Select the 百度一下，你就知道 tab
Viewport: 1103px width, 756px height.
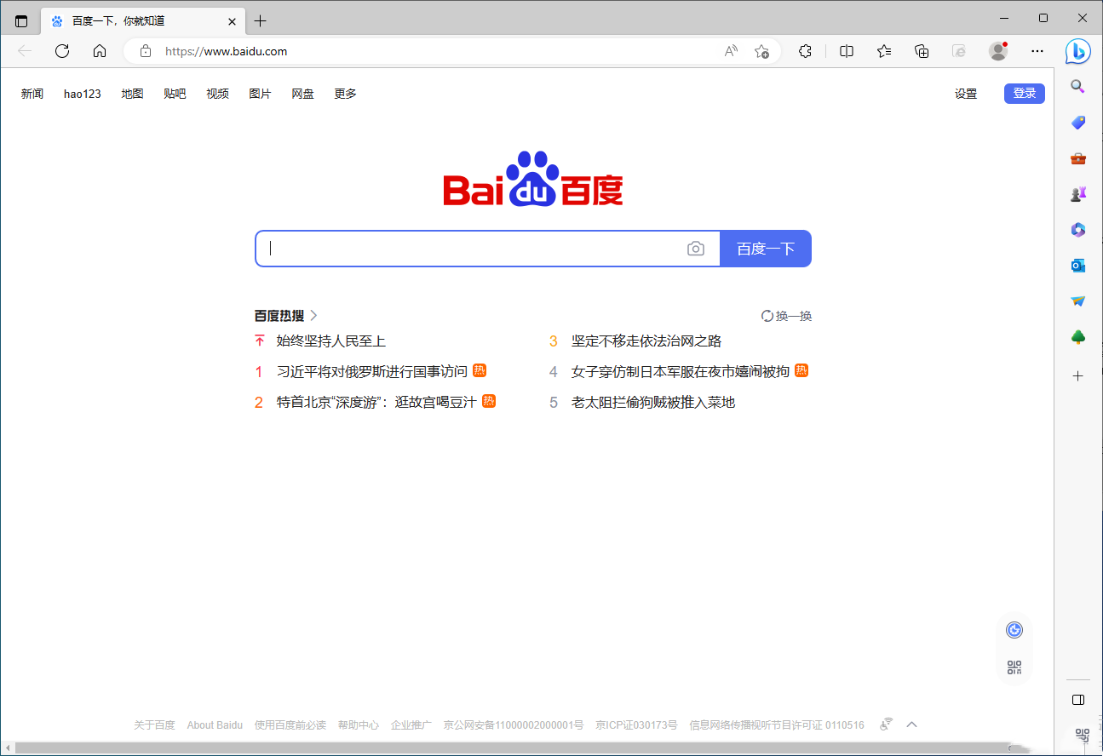[143, 20]
